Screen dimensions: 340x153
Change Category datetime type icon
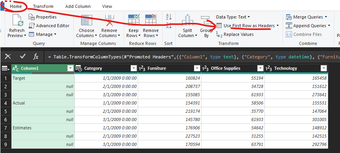pyautogui.click(x=78, y=69)
